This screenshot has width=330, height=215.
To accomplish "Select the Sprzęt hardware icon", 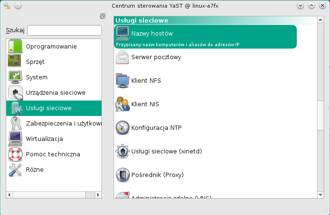I will point(15,62).
